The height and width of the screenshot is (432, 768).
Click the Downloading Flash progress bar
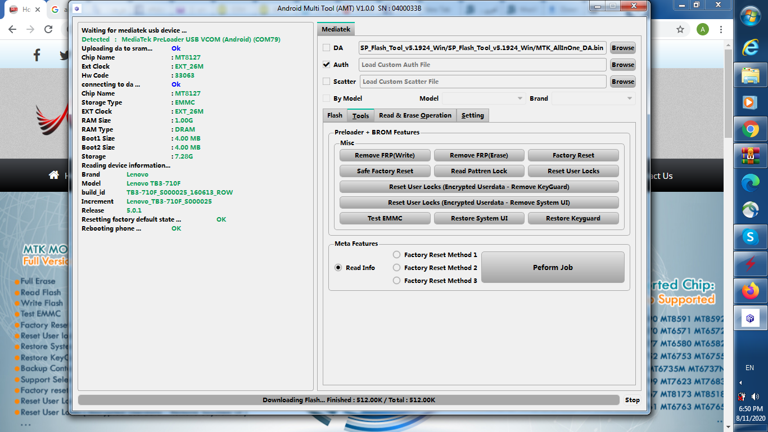click(x=349, y=400)
